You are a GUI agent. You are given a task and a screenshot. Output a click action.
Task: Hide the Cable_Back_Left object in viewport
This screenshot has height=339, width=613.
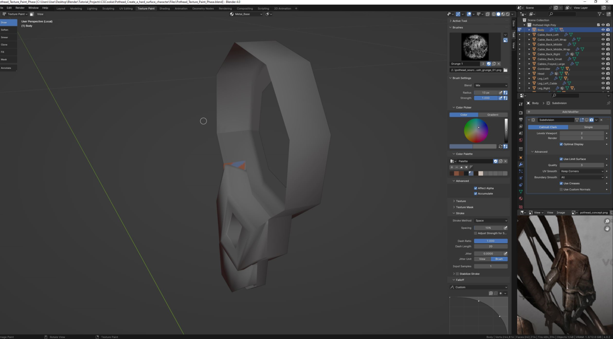tap(603, 34)
